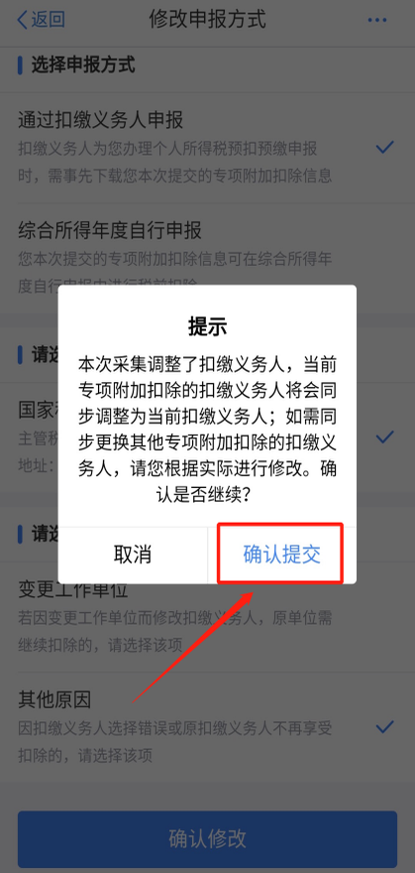Select the 通过扣缴义务人申报 option
The height and width of the screenshot is (873, 415).
pos(207,147)
